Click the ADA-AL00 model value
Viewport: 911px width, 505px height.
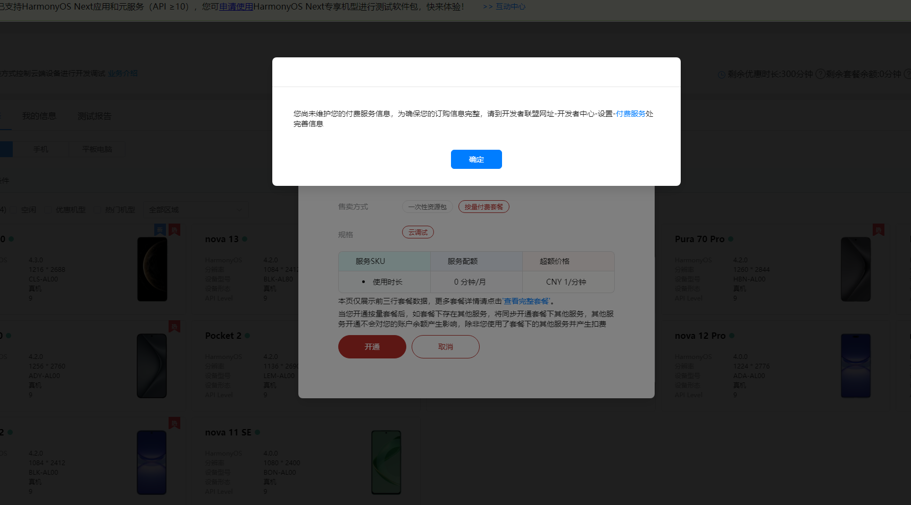click(x=749, y=376)
